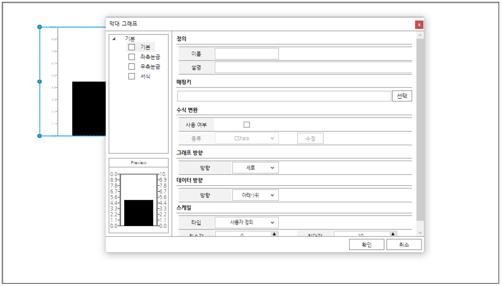Click the 설명 input field

click(313, 67)
